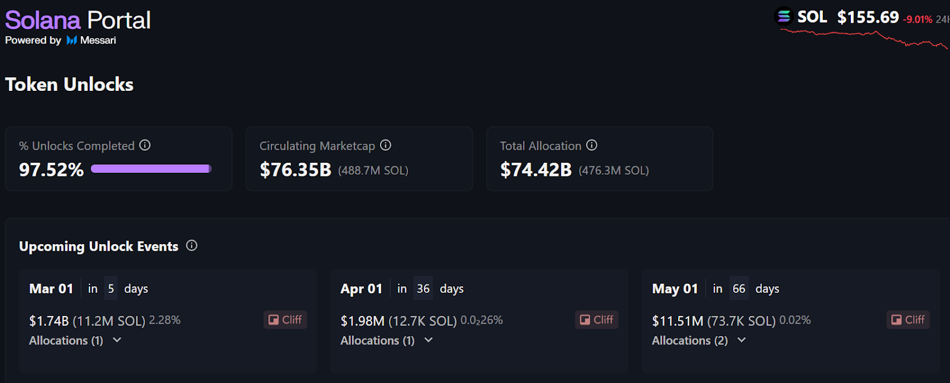Click the 2.28% unlock percentage
This screenshot has height=383, width=950.
pos(164,320)
